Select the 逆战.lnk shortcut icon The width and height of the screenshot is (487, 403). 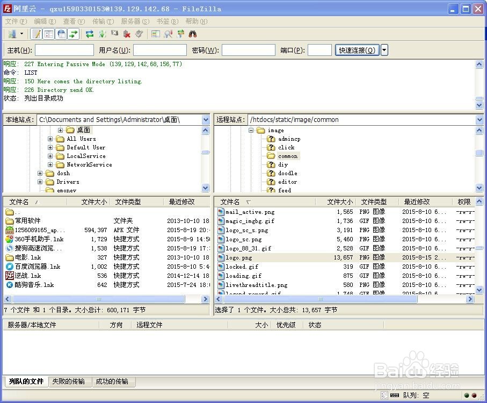(x=10, y=276)
